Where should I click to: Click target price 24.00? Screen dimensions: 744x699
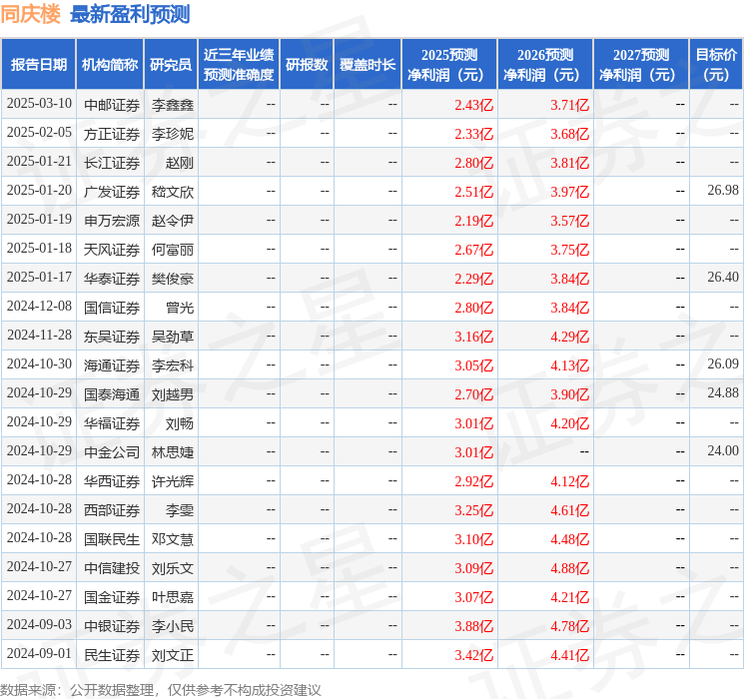click(x=723, y=450)
